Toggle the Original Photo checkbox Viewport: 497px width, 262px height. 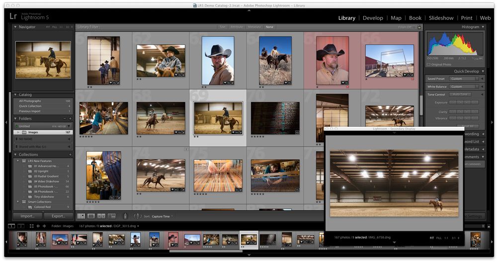click(x=429, y=65)
